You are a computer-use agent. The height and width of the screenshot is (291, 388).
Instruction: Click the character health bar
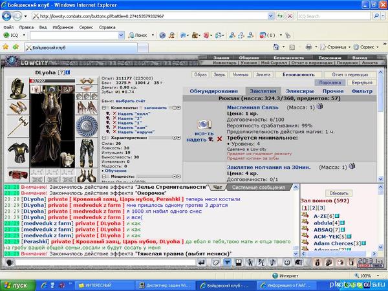tap(52, 81)
